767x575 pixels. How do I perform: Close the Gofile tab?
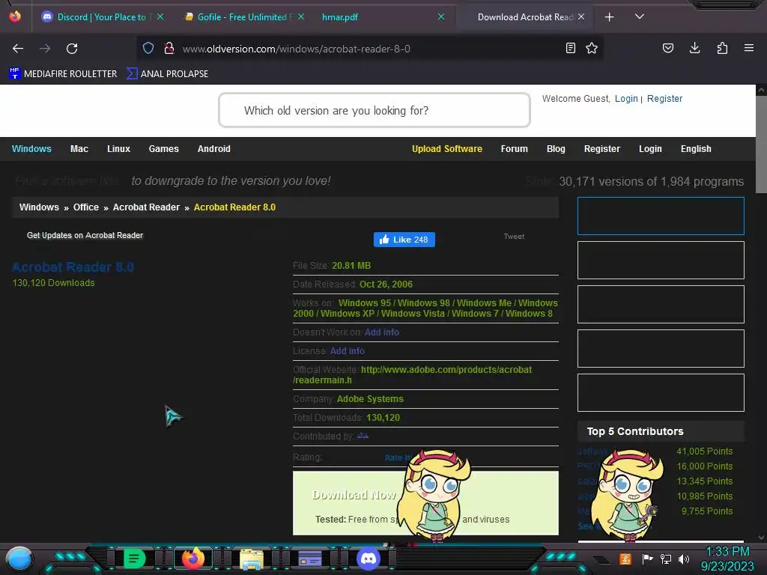point(301,16)
